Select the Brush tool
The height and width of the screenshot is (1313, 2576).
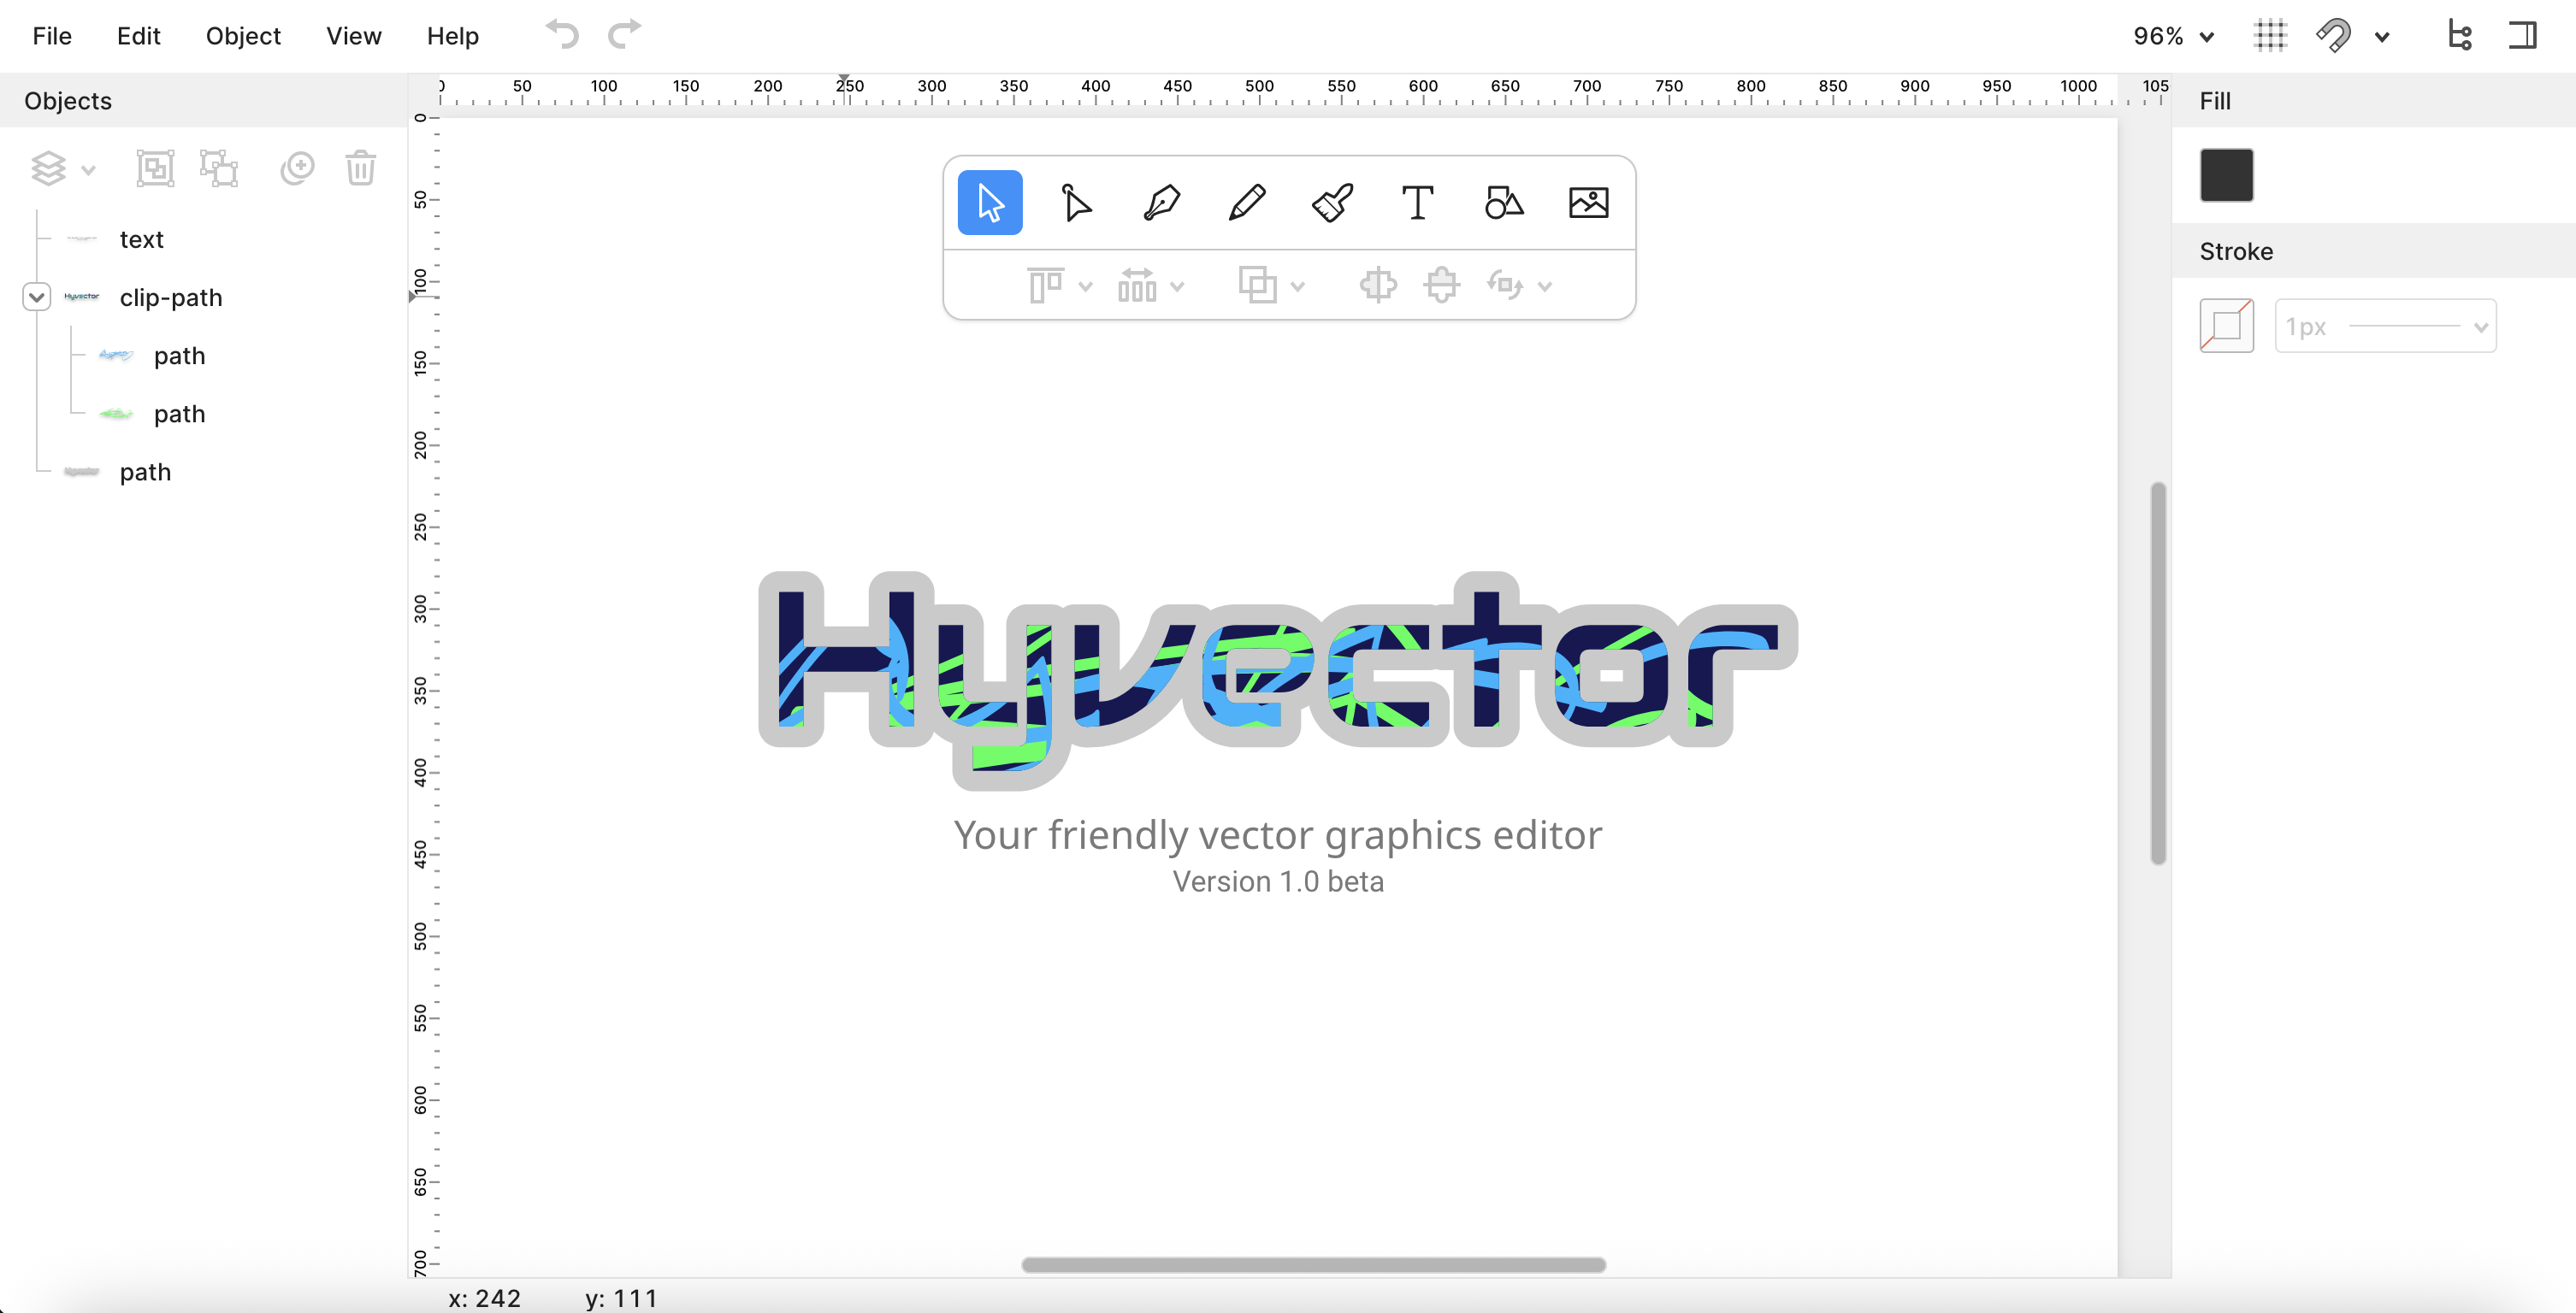pos(1332,203)
